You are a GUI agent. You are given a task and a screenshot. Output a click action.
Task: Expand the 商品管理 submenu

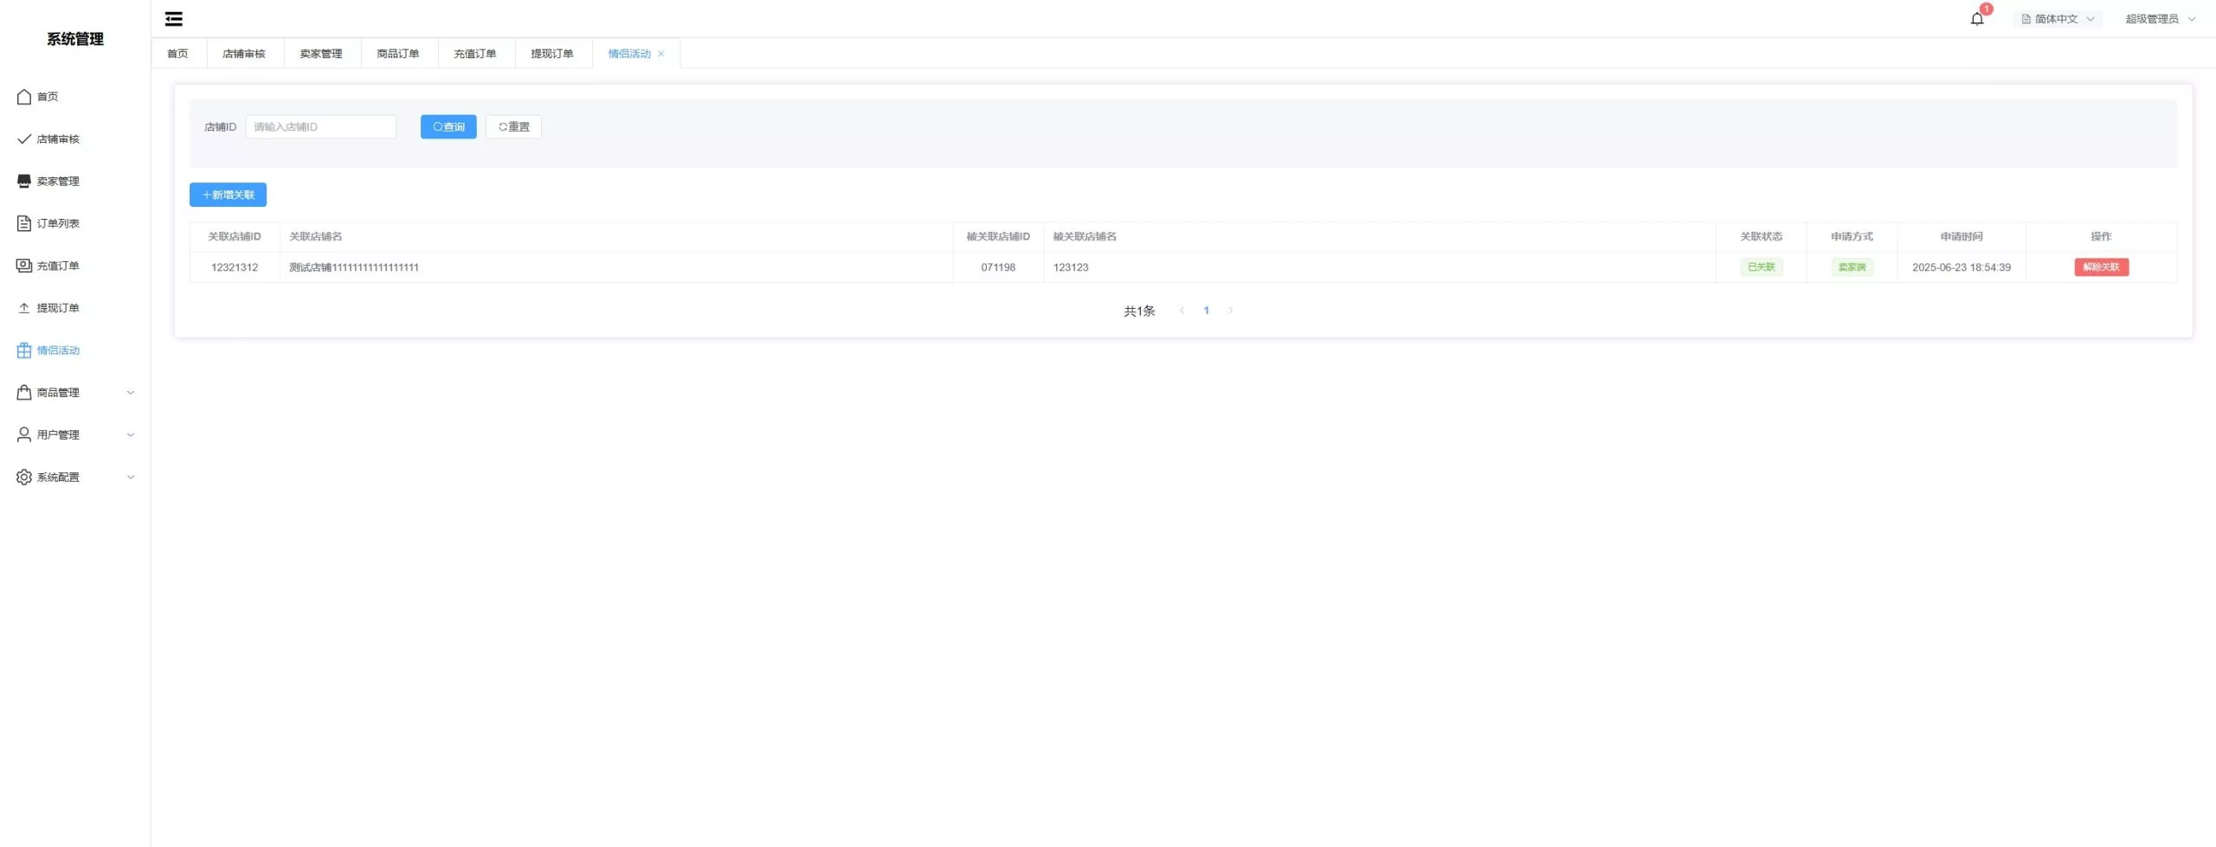[x=131, y=393]
